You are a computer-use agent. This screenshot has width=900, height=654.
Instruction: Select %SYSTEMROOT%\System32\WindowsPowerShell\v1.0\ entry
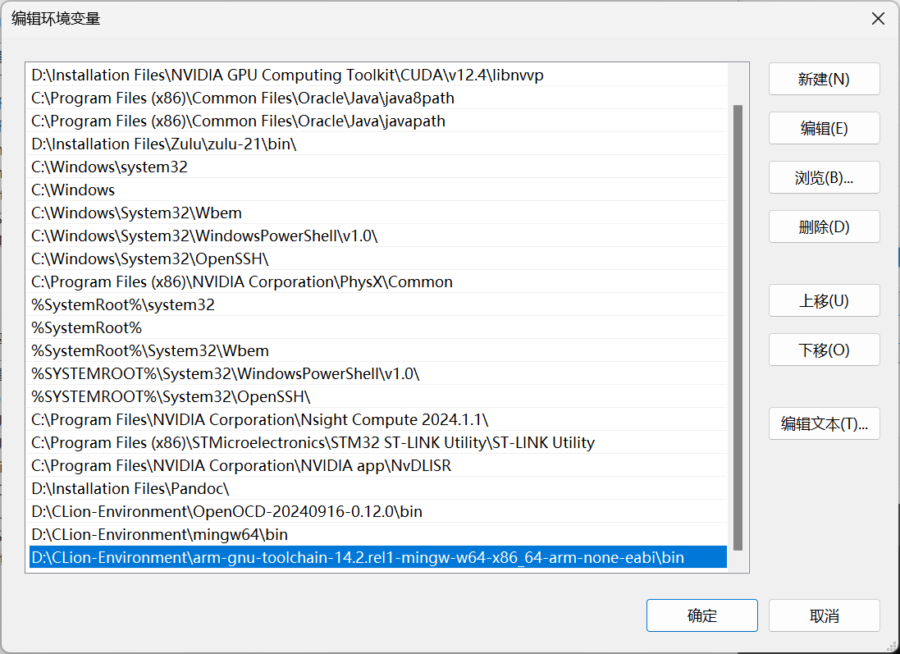tap(378, 374)
